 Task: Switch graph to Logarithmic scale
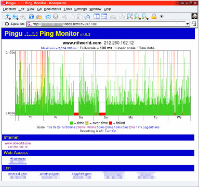[x=151, y=127]
